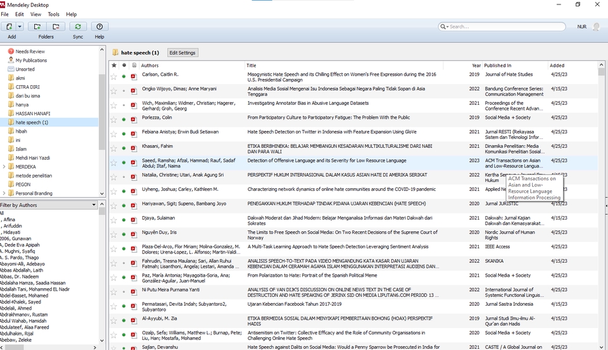Toggle read status of Carlson, Caitlin R. row
The width and height of the screenshot is (608, 350).
pos(124,76)
